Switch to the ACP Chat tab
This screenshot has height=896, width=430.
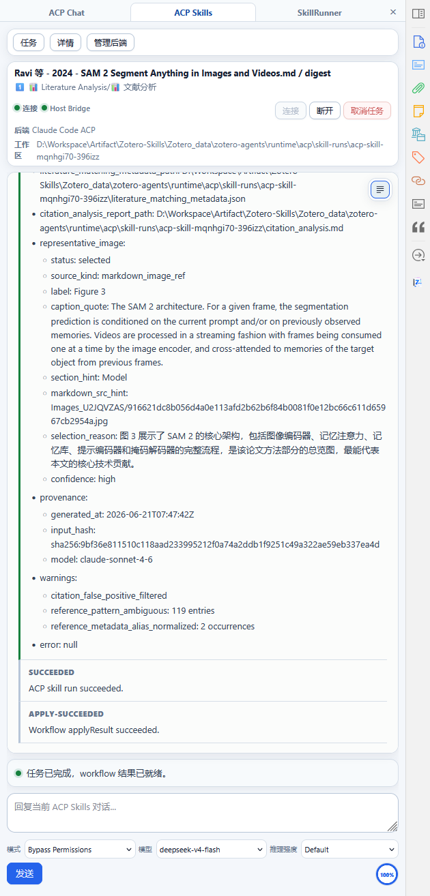(x=67, y=13)
